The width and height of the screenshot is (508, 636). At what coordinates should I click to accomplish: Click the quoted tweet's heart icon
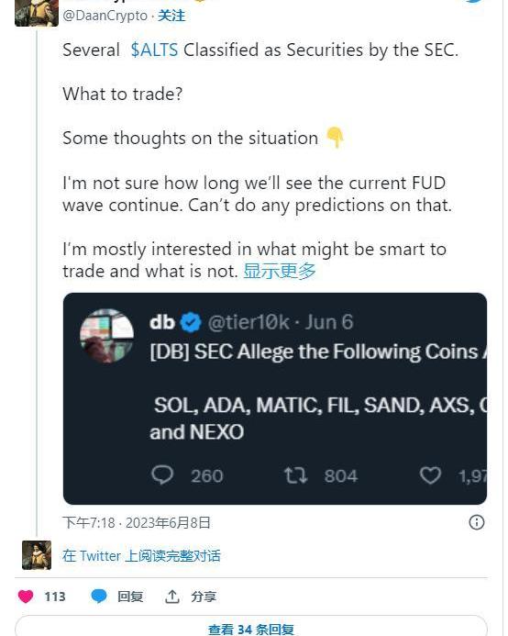coord(430,475)
